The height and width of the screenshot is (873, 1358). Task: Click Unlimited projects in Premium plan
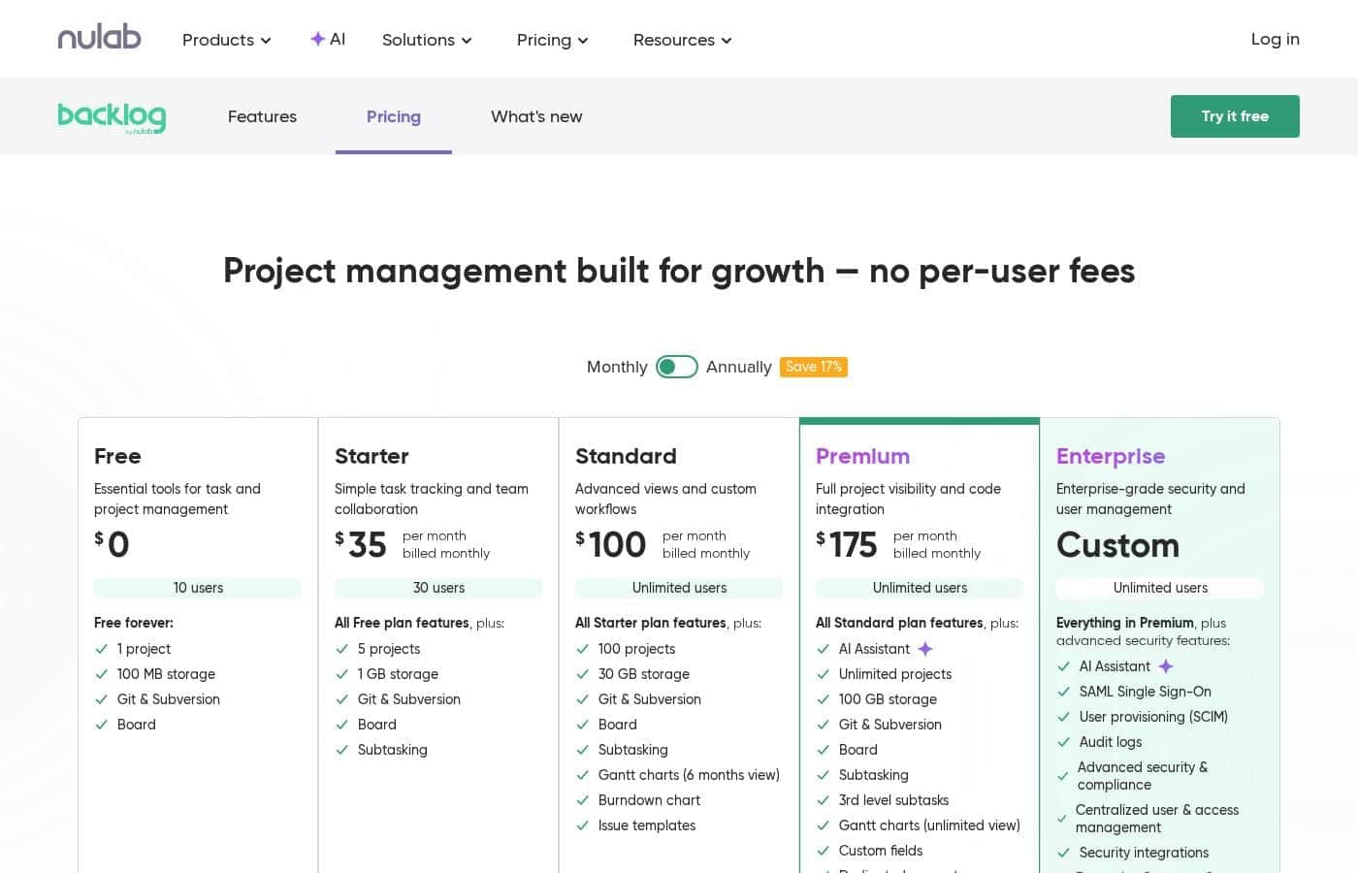(x=895, y=674)
